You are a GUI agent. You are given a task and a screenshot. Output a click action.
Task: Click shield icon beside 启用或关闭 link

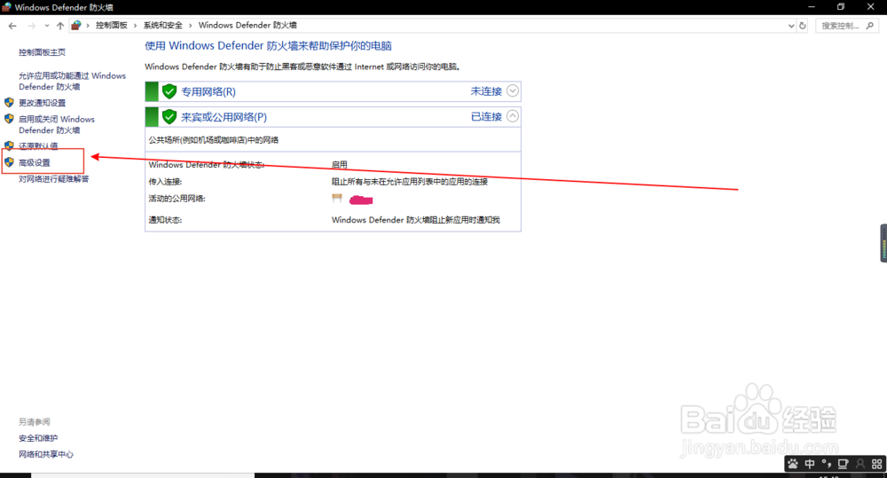[9, 119]
